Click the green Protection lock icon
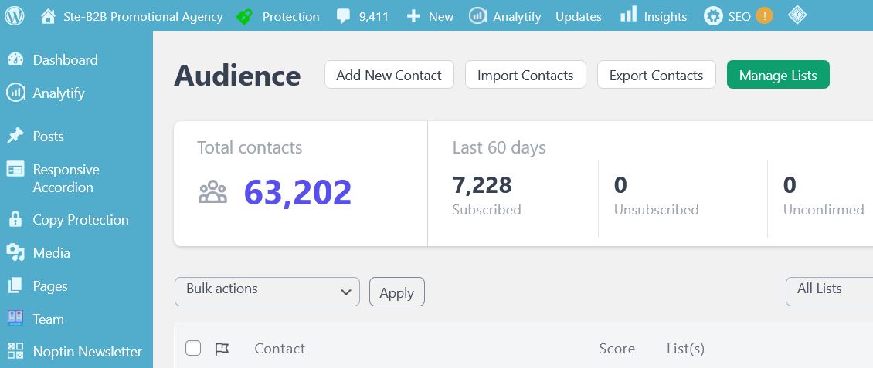The height and width of the screenshot is (368, 873). point(245,16)
